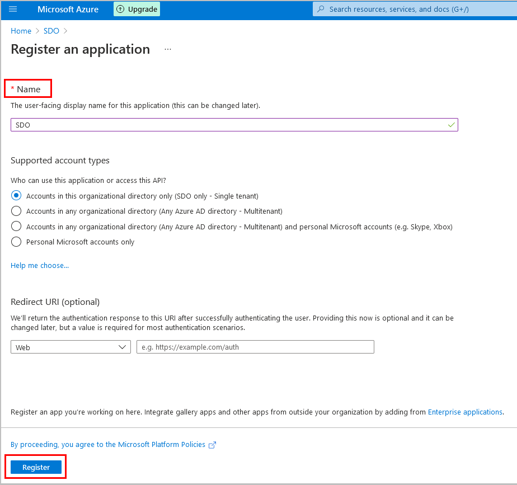Screen dimensions: 517x485
Task: Click the 'Register an application' page title
Action: click(81, 49)
